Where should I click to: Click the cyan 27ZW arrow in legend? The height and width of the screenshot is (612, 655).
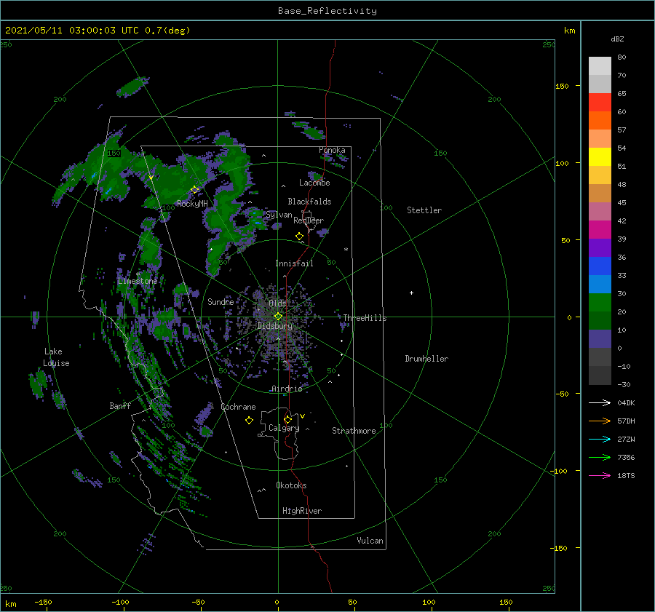(x=600, y=439)
